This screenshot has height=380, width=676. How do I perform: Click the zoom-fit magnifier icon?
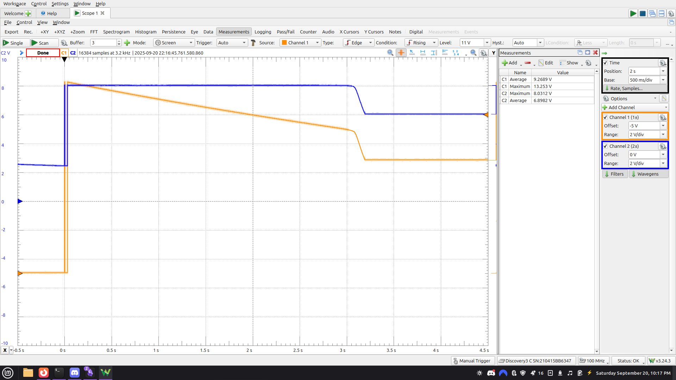[474, 53]
